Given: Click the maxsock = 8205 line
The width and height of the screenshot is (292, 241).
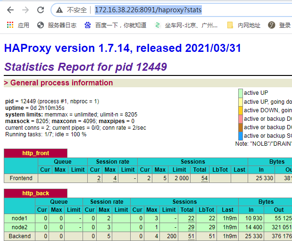Looking at the screenshot, I should coord(70,121).
